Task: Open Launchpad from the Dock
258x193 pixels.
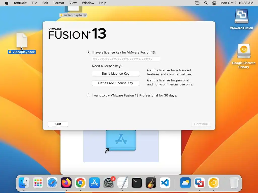Action: (38, 182)
